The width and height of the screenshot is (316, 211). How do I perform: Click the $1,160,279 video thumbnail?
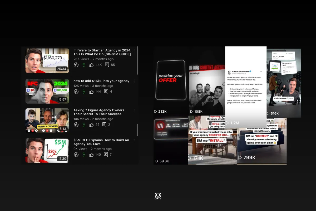pyautogui.click(x=47, y=61)
